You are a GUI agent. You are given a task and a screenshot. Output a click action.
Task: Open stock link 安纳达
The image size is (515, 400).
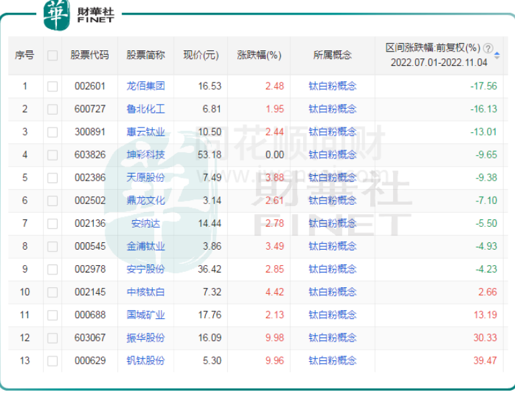146,223
